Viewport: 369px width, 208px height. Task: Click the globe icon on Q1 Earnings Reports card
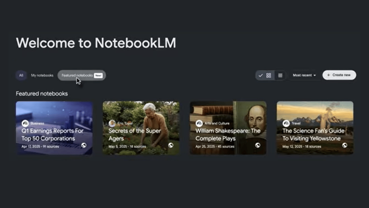[x=84, y=145]
